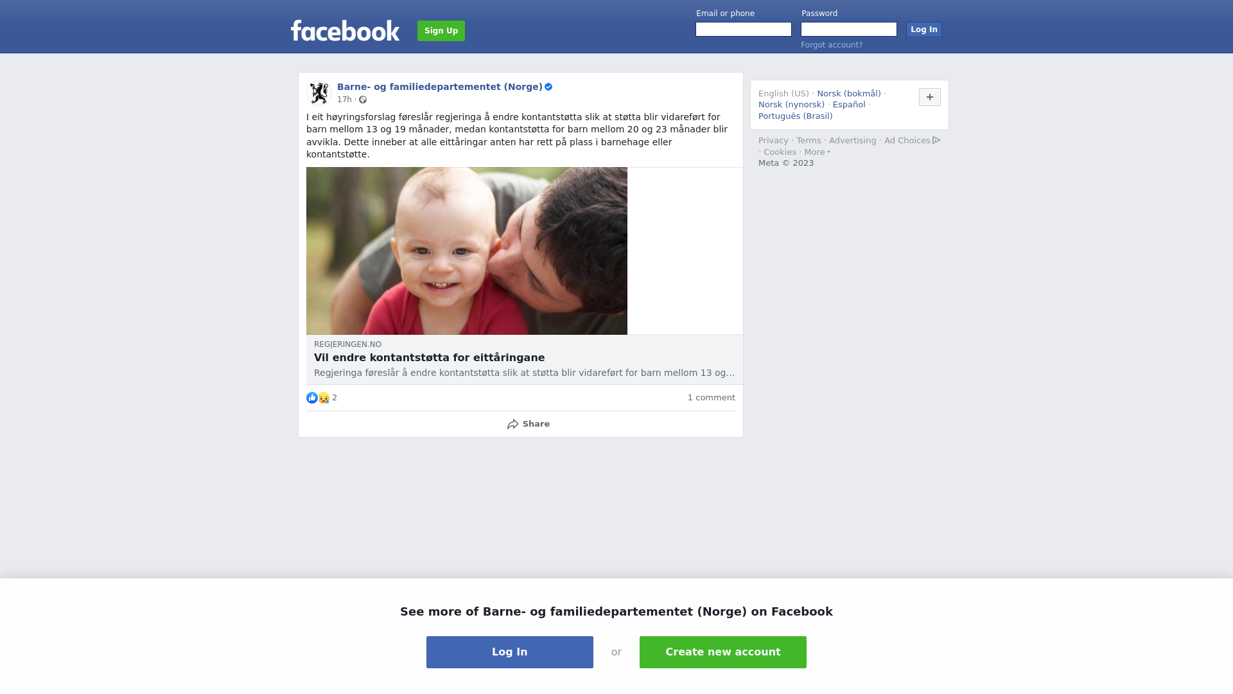Click the sad reaction emoji icon

coord(324,398)
